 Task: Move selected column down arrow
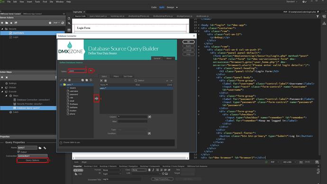click(x=172, y=81)
